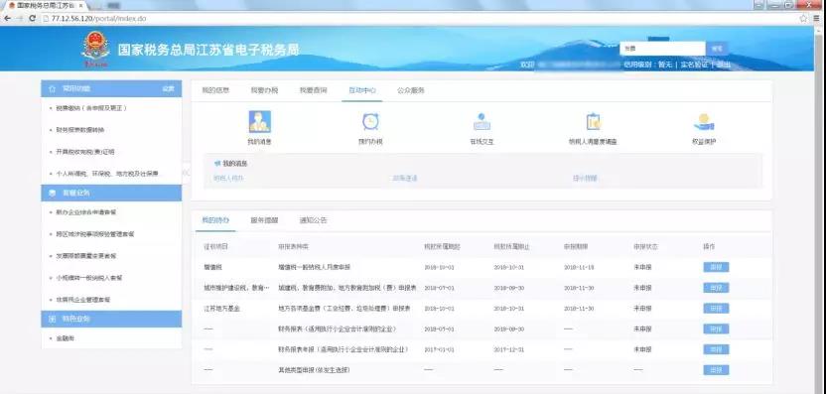Open 新办企业综合申请套餐 in sidebar
The image size is (826, 394).
pyautogui.click(x=85, y=212)
